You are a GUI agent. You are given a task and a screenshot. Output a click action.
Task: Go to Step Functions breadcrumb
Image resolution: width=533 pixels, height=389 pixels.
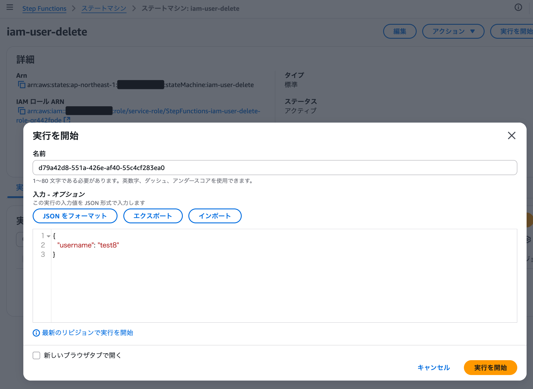pos(44,8)
